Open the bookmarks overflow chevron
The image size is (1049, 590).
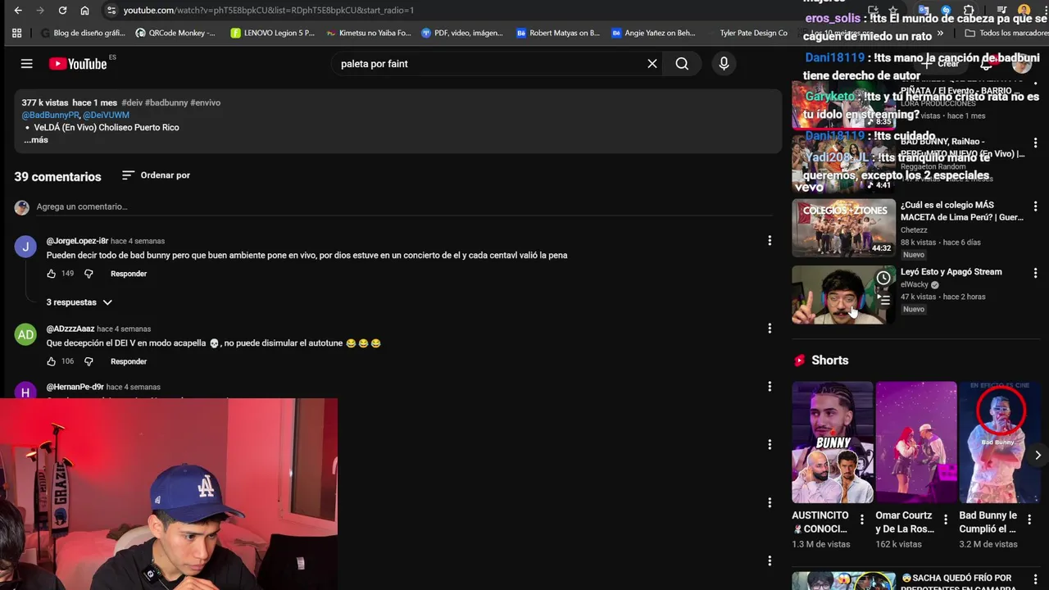(940, 33)
